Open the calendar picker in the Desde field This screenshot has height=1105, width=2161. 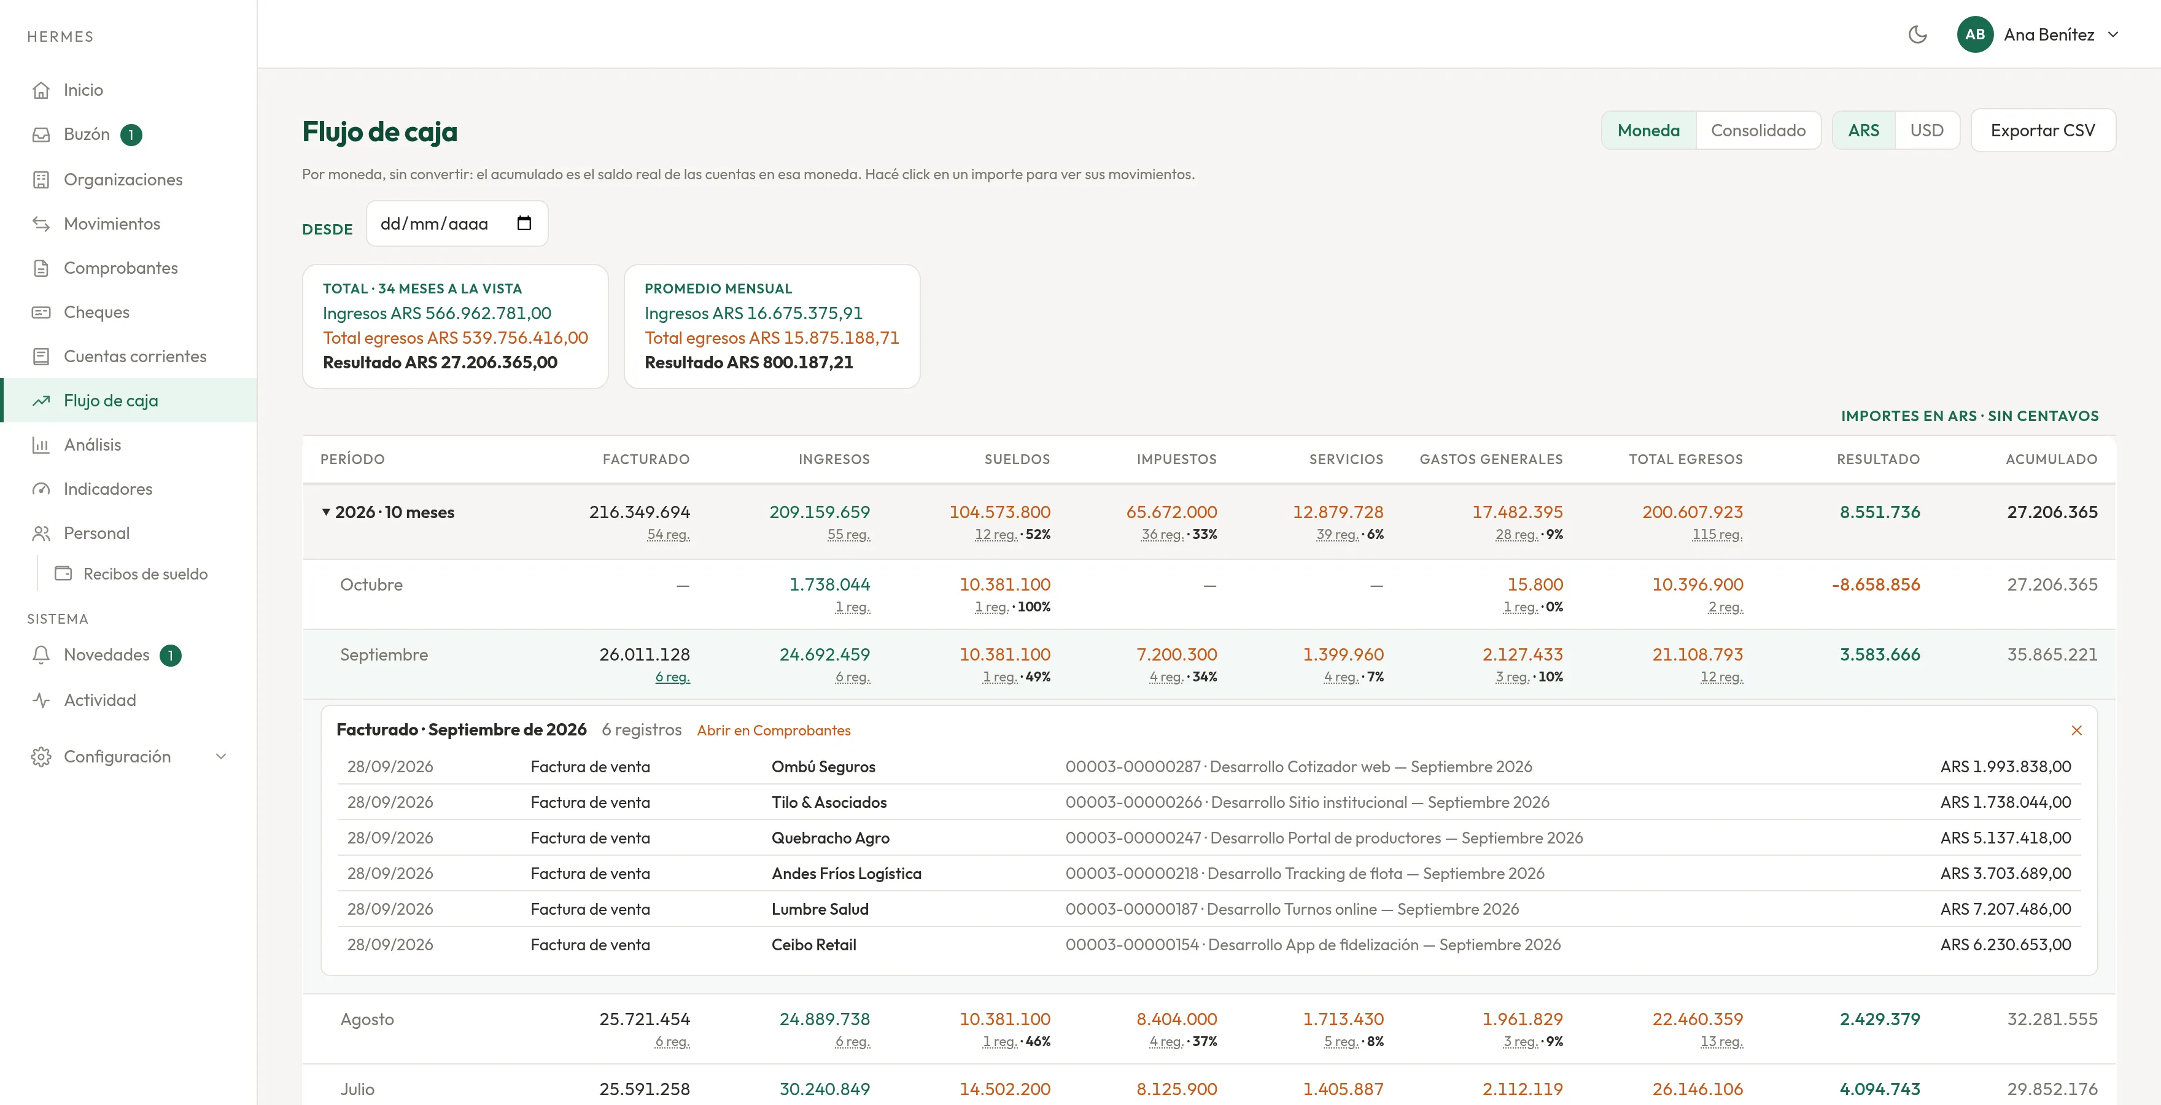[524, 223]
